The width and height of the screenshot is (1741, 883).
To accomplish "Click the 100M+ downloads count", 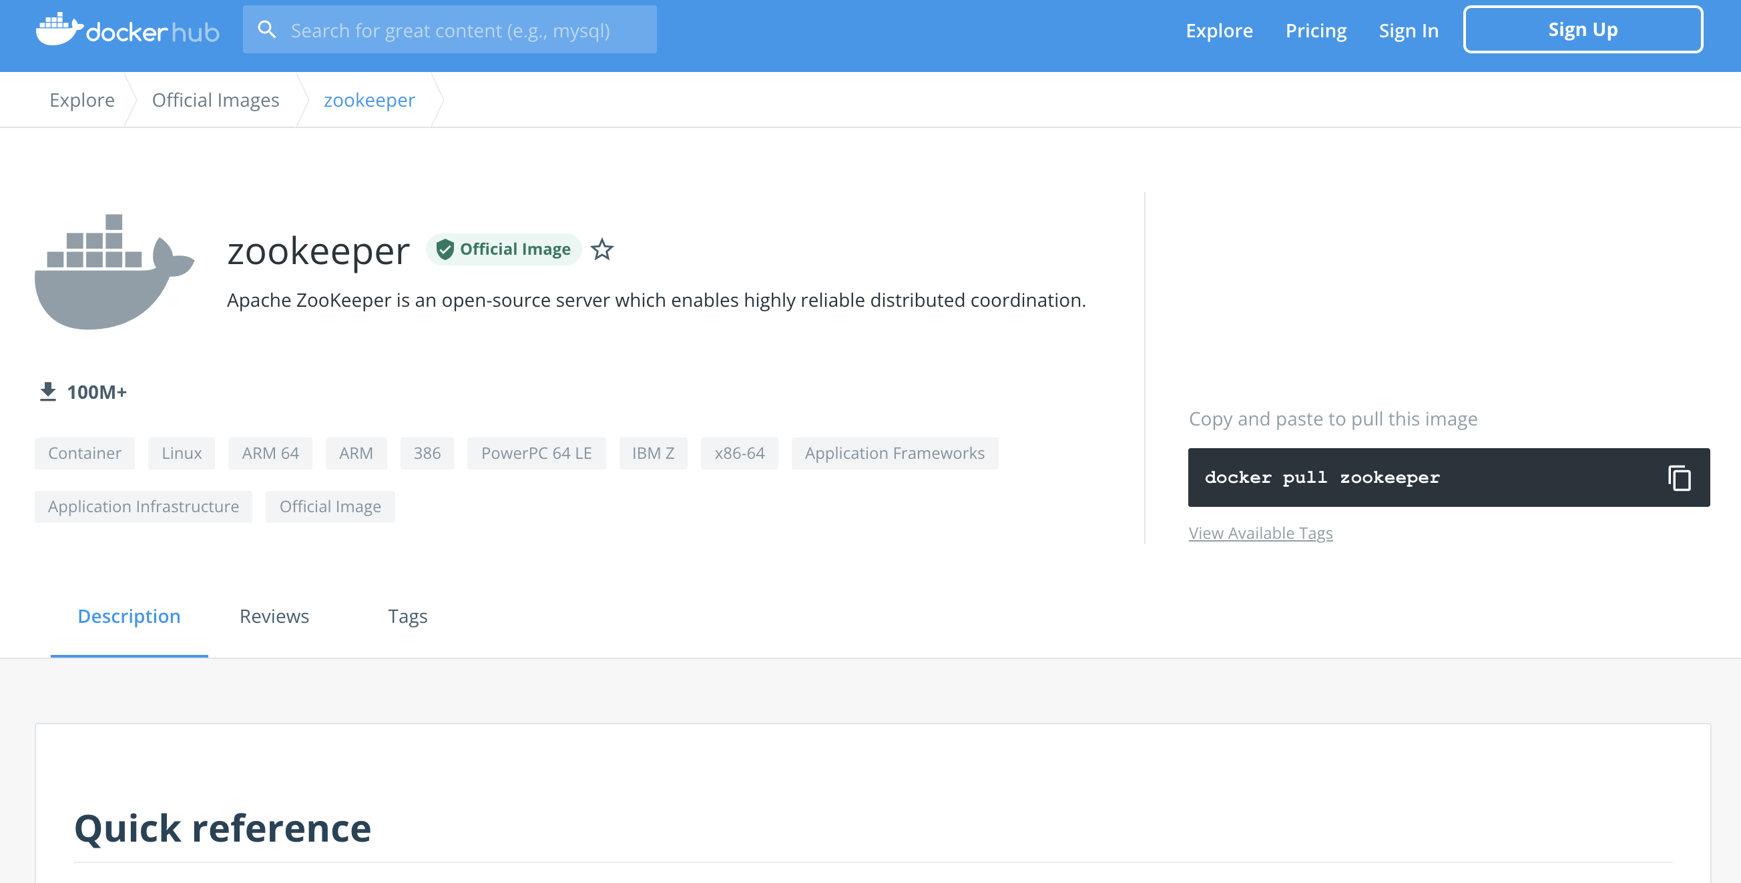I will pos(97,392).
